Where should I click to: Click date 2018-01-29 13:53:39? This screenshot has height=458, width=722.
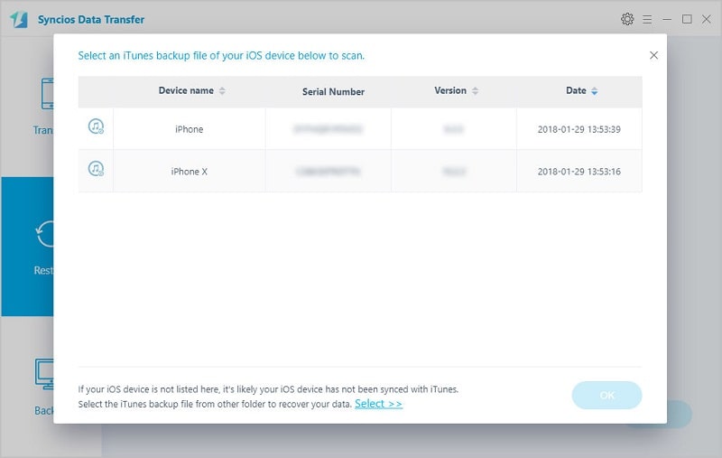[x=579, y=129]
